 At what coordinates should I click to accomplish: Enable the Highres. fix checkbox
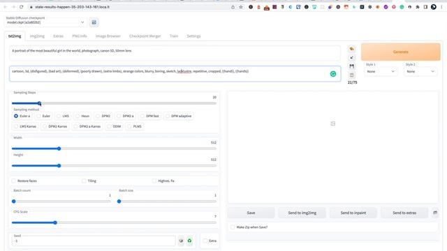(x=154, y=181)
